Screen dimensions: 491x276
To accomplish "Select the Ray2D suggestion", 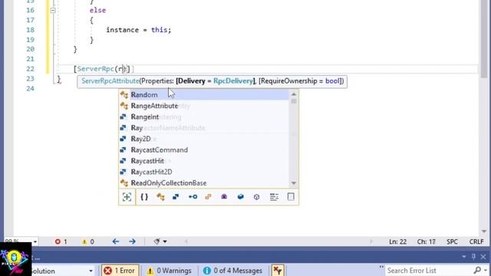I will tap(204, 139).
